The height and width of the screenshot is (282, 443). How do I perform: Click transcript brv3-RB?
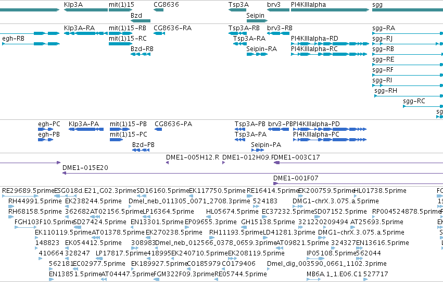click(x=279, y=33)
